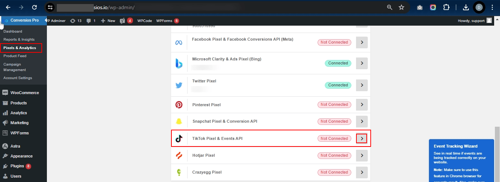Click the Hotjar logo icon
500x182 pixels.
(x=179, y=156)
